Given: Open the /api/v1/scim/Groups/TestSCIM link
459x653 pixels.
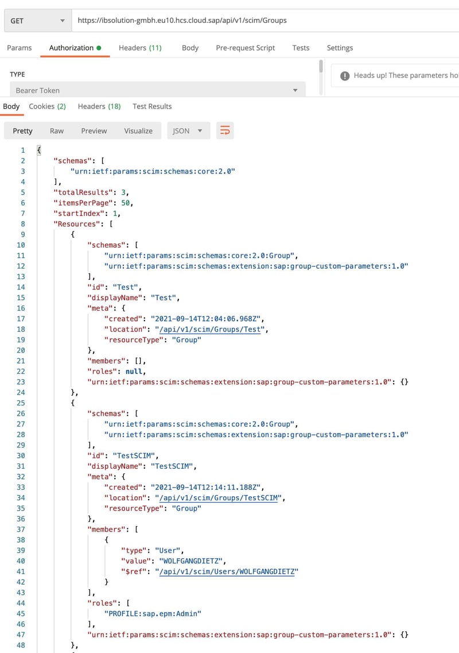Looking at the screenshot, I should [219, 498].
